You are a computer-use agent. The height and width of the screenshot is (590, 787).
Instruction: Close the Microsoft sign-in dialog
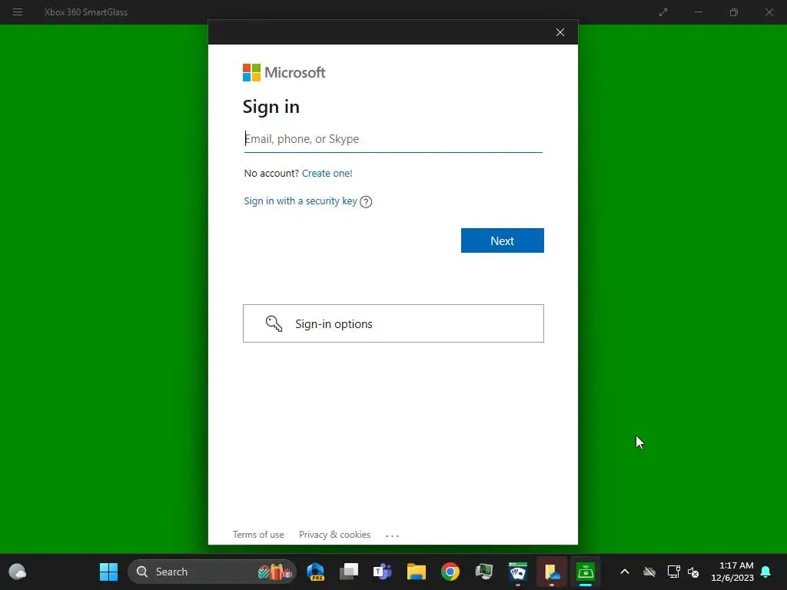pyautogui.click(x=560, y=32)
